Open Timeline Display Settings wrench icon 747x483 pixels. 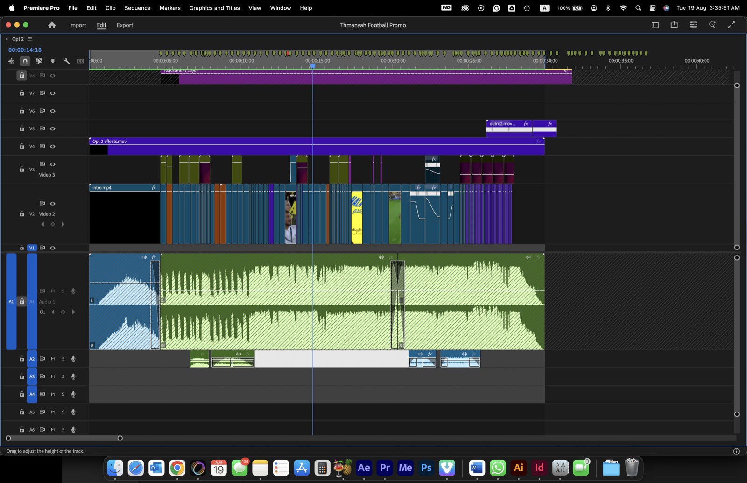67,61
